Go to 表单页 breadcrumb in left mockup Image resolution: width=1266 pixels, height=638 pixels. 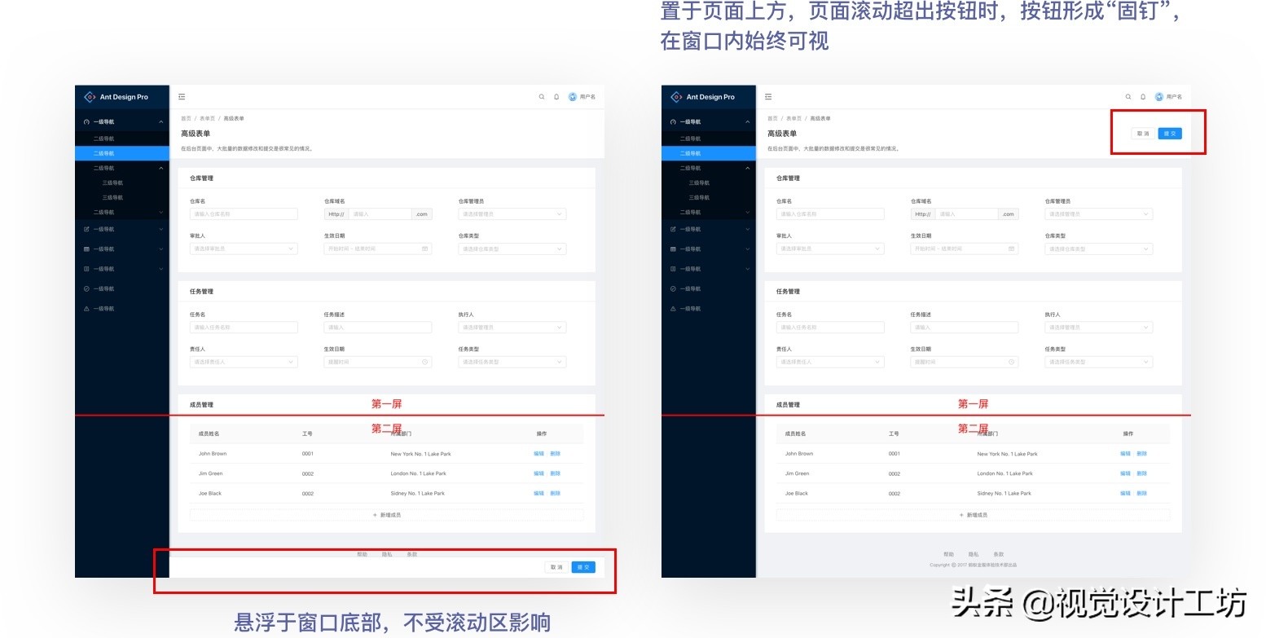click(207, 119)
